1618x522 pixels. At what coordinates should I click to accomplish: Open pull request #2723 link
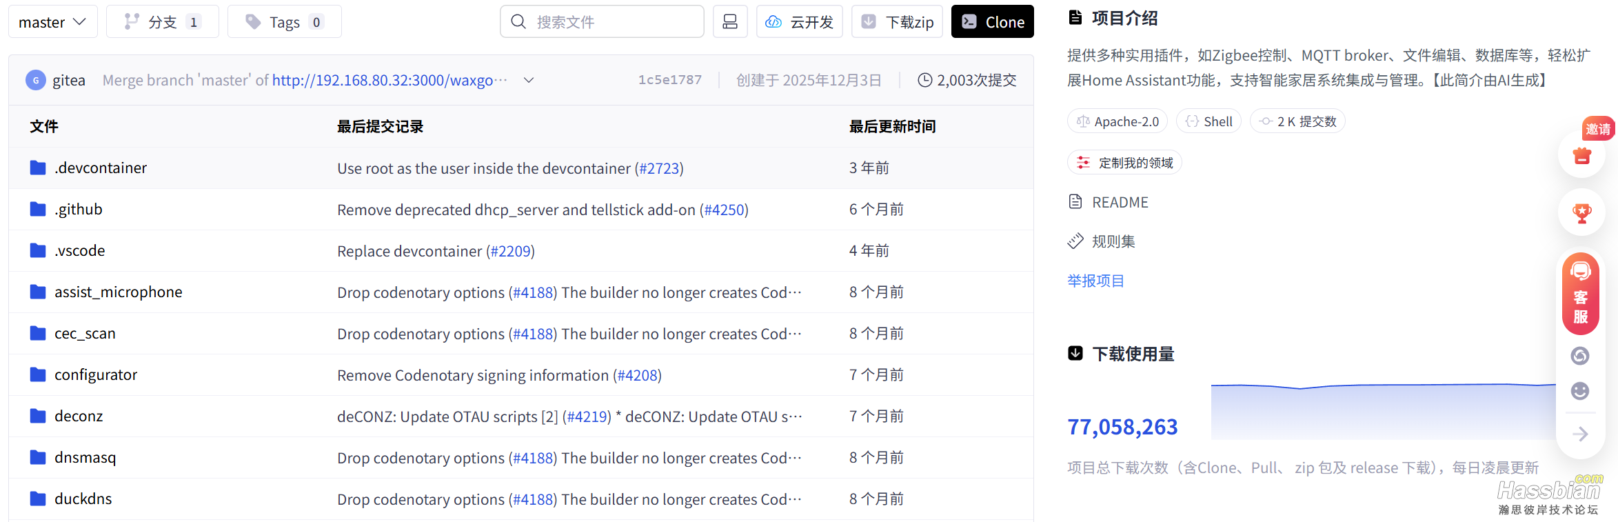pos(659,168)
